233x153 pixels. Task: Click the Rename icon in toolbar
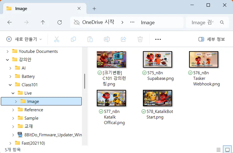tap(107, 39)
